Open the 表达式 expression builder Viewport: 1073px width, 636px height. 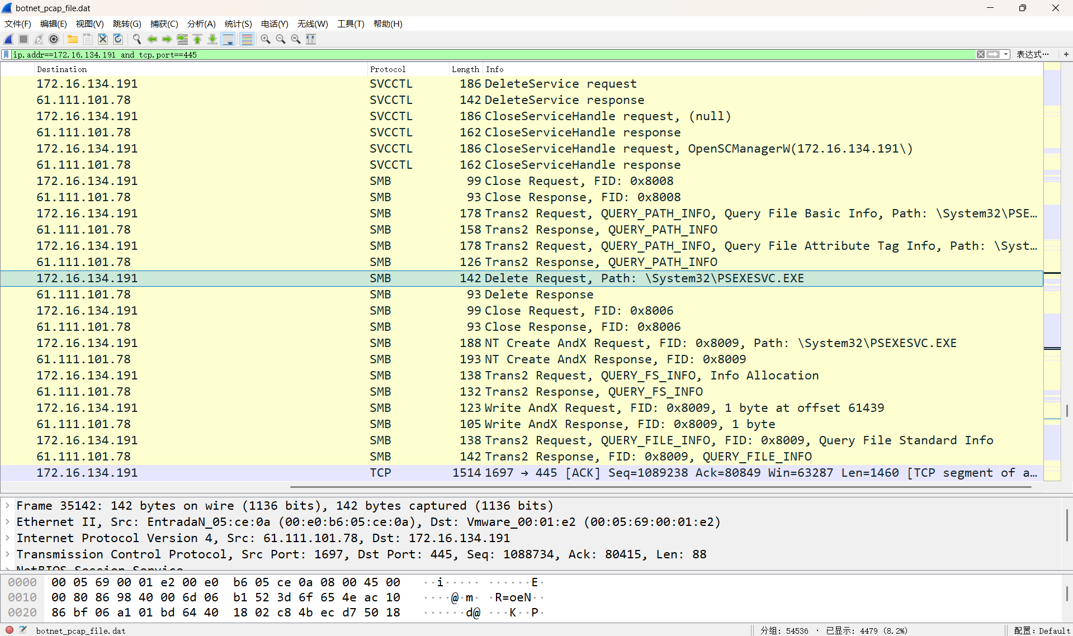(x=1033, y=55)
